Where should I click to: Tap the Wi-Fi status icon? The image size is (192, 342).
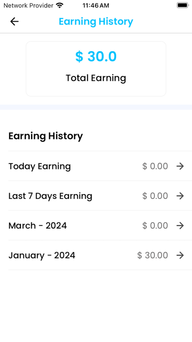click(x=59, y=5)
